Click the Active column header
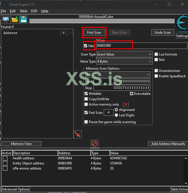Screen dimensions: 188x193 7,153
